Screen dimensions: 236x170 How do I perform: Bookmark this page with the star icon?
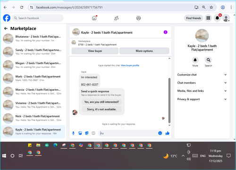(211, 8)
